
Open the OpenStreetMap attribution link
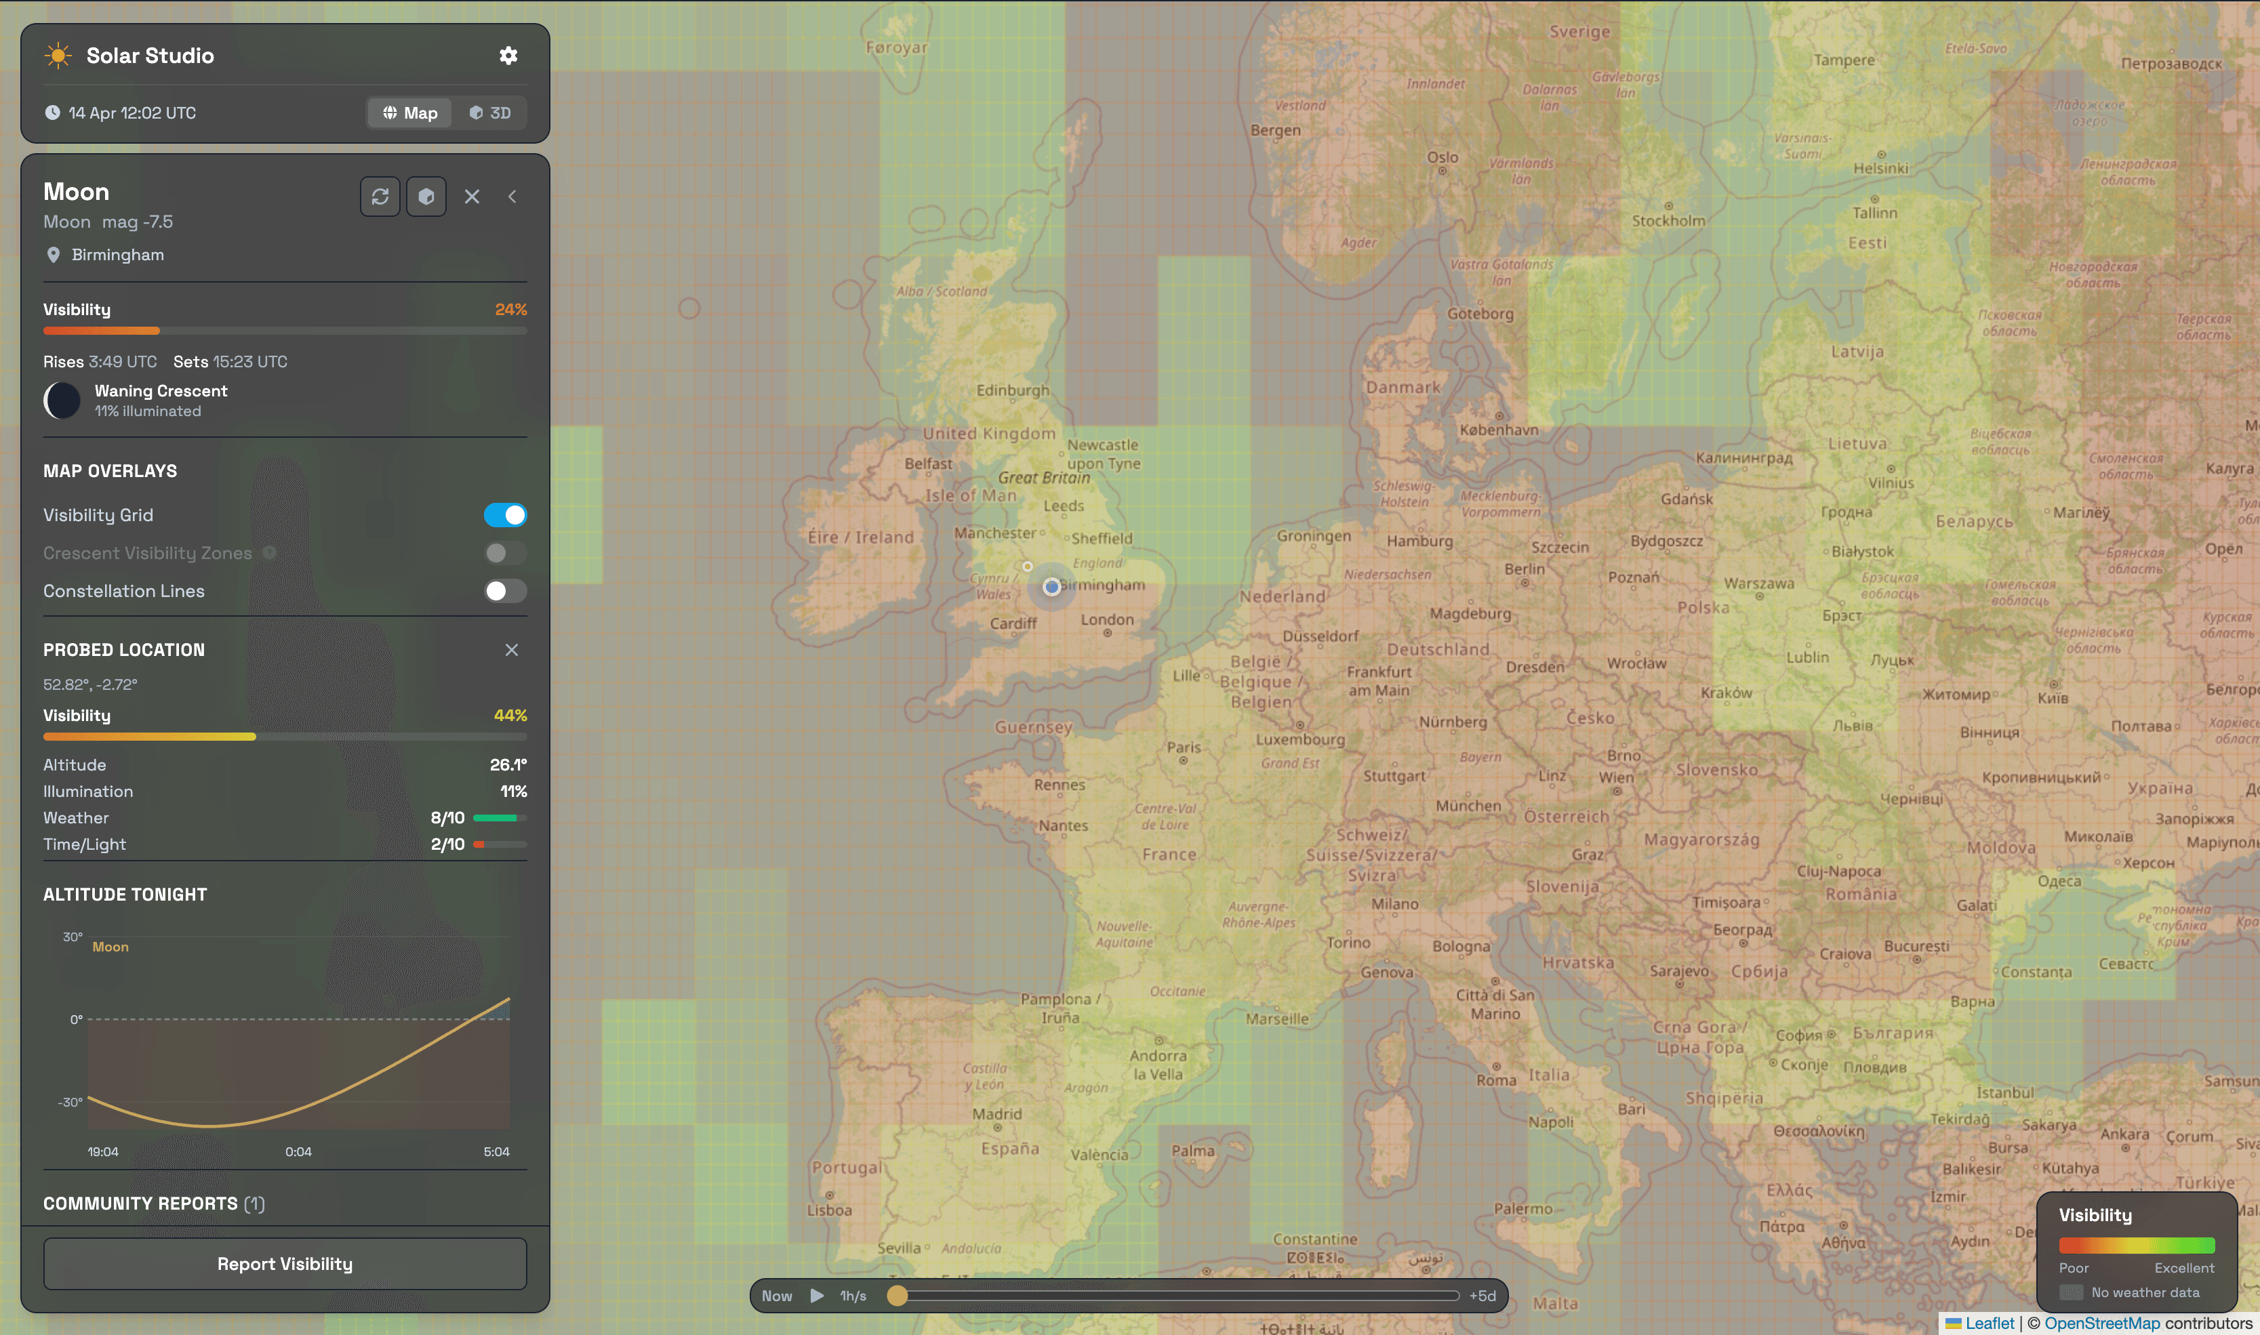click(x=2101, y=1323)
